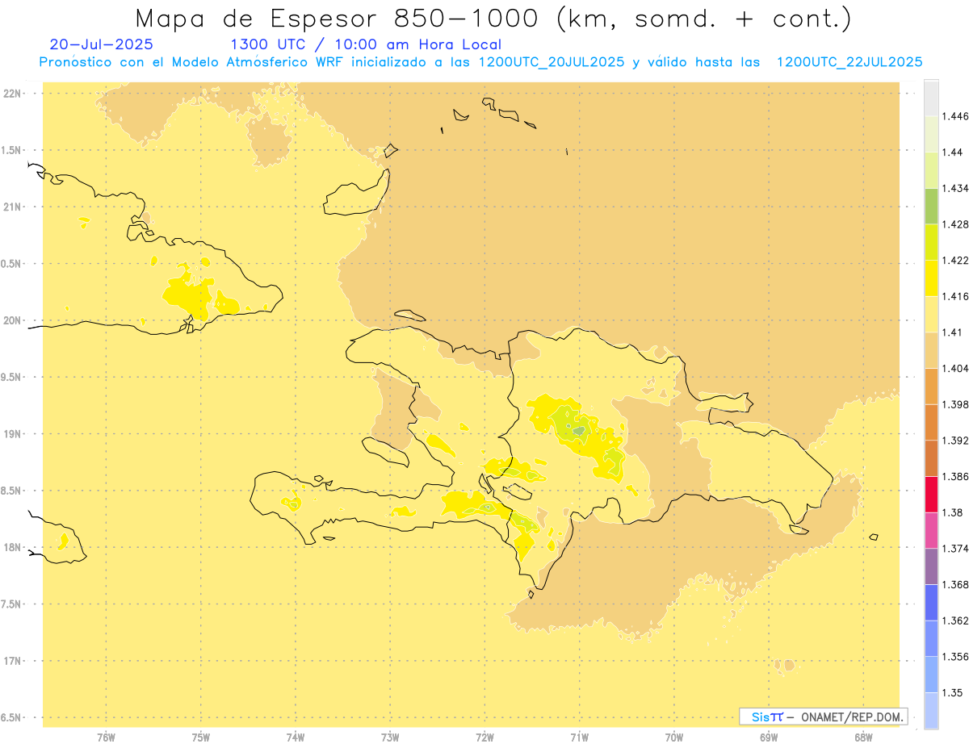The height and width of the screenshot is (748, 969).
Task: Click the '7.5N' latitude label
Action: [11, 604]
